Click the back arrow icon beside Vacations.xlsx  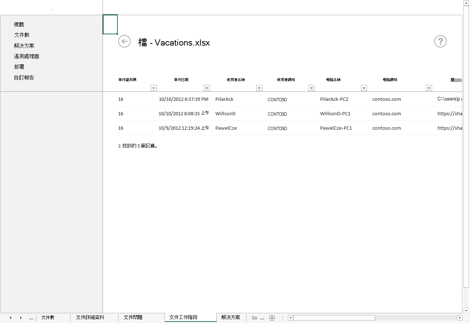tap(124, 41)
